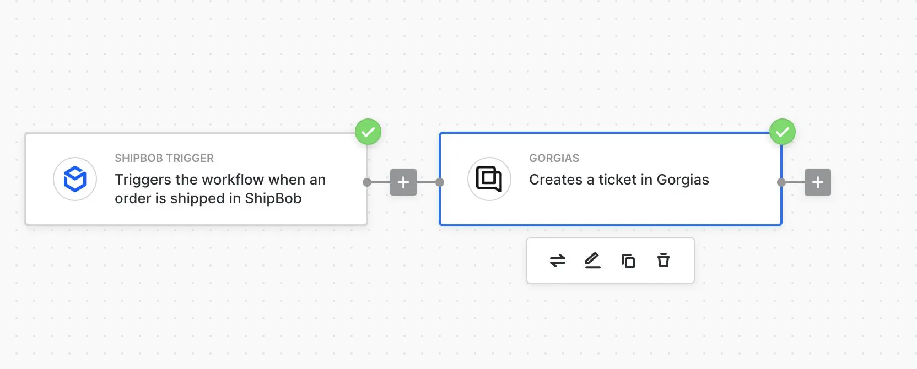Add a step between ShipBob and Gorgias
The width and height of the screenshot is (917, 369).
[403, 182]
